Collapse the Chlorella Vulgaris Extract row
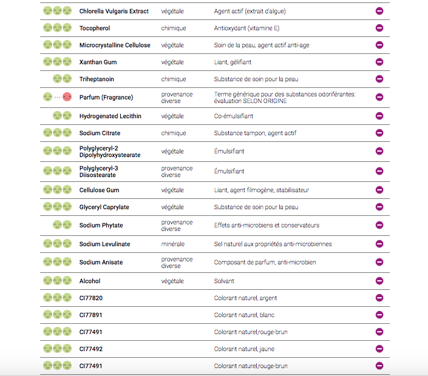 (379, 11)
